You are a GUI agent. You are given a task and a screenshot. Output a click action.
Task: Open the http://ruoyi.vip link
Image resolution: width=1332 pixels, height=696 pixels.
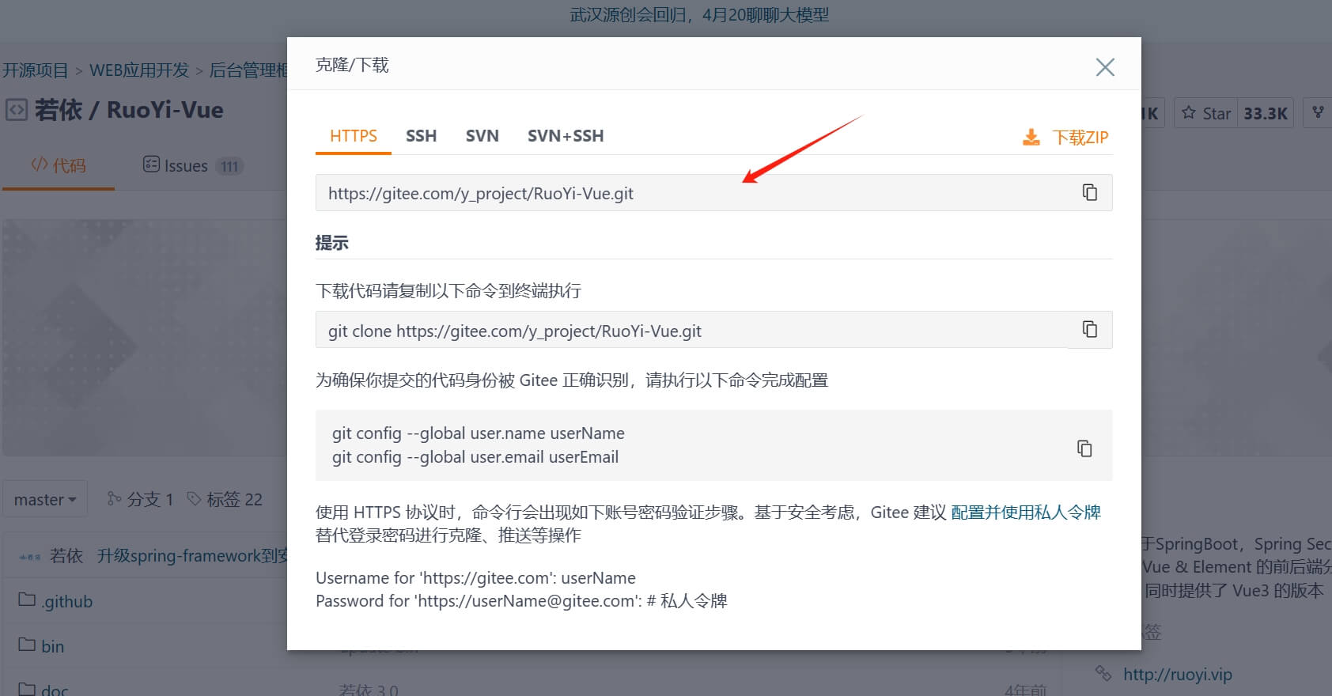[x=1178, y=674]
